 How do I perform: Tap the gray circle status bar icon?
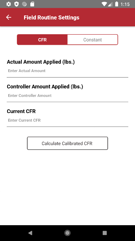click(24, 4)
